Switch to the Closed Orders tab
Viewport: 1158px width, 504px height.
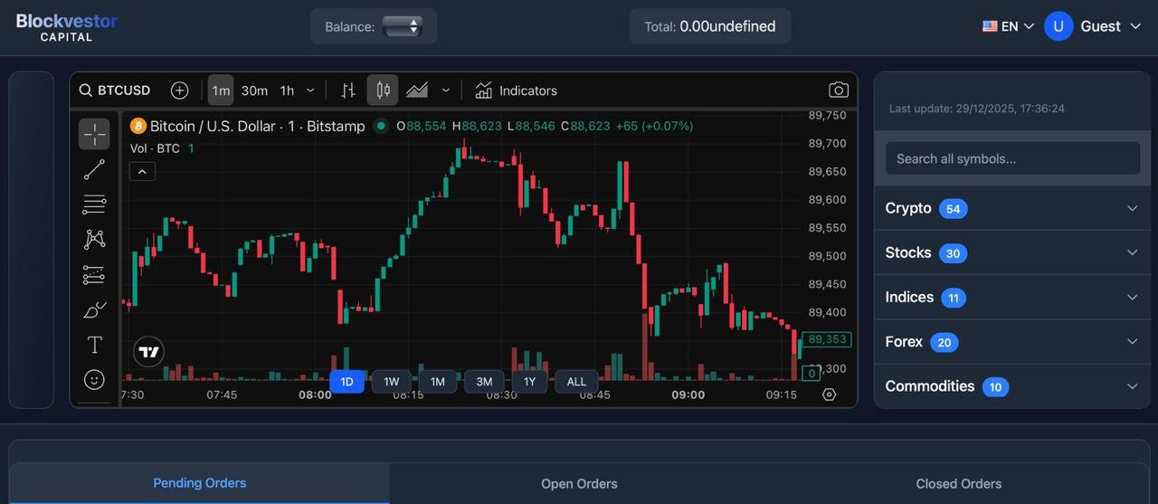958,484
